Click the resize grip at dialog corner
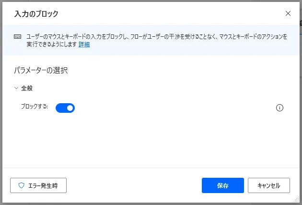The width and height of the screenshot is (302, 205). coord(296,200)
